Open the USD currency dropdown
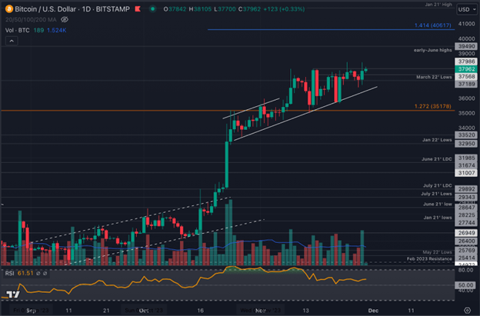Screen dimensions: 480x316 point(467,9)
